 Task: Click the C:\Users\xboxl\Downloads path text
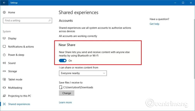point(78,87)
